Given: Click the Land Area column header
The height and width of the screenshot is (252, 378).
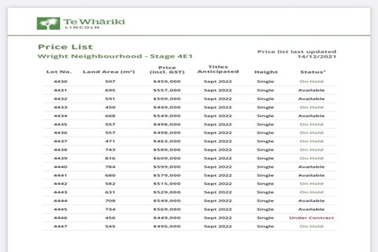Looking at the screenshot, I should pyautogui.click(x=109, y=72).
